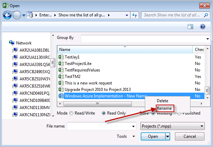Select This is a new work request
Viewport: 213px width, 147px height.
click(88, 83)
